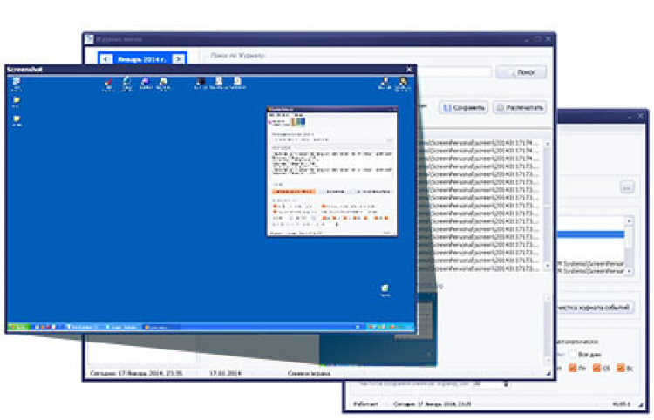Click the Recycle Bin icon in captured desktop

click(385, 290)
